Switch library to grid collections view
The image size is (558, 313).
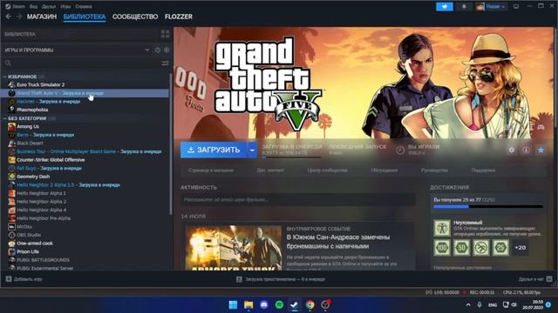(x=165, y=34)
